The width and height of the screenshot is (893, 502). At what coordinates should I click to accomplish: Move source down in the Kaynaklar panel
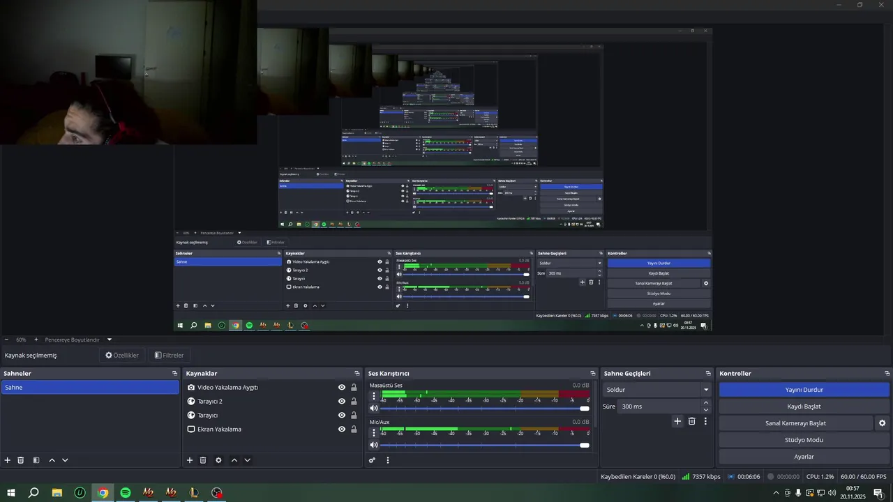[247, 460]
